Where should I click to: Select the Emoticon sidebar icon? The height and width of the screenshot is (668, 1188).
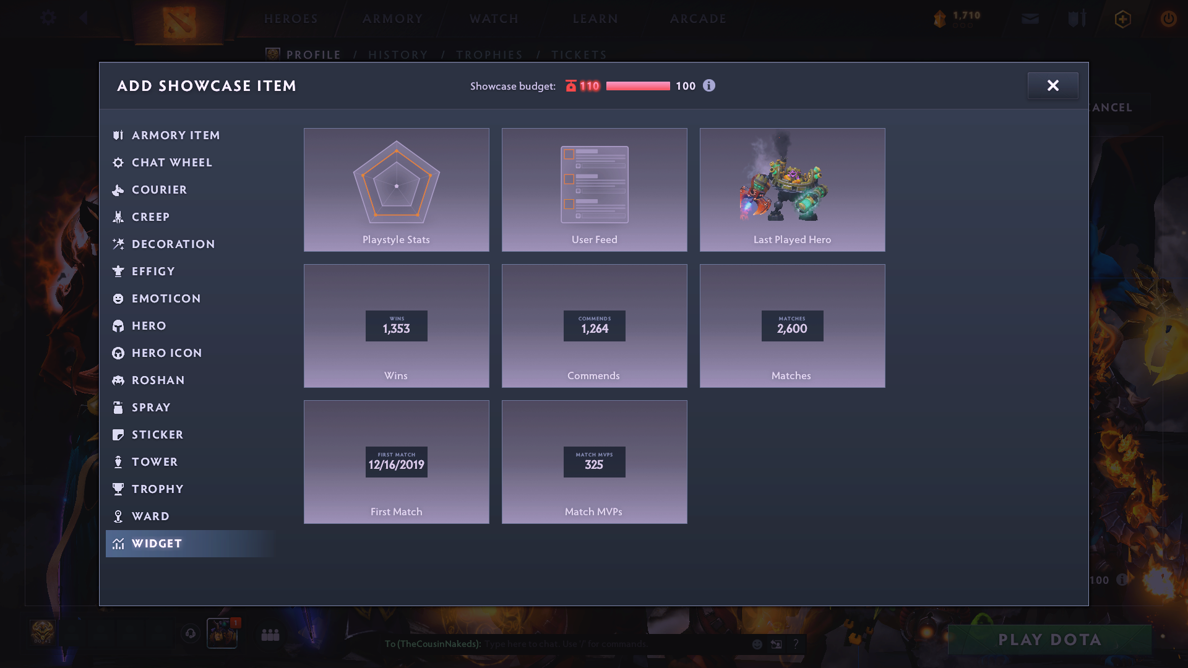coord(118,298)
